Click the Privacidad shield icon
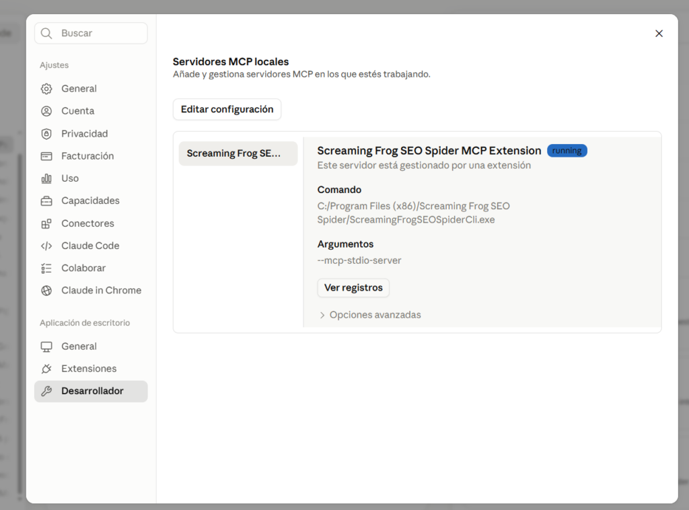Viewport: 689px width, 510px height. pos(46,134)
